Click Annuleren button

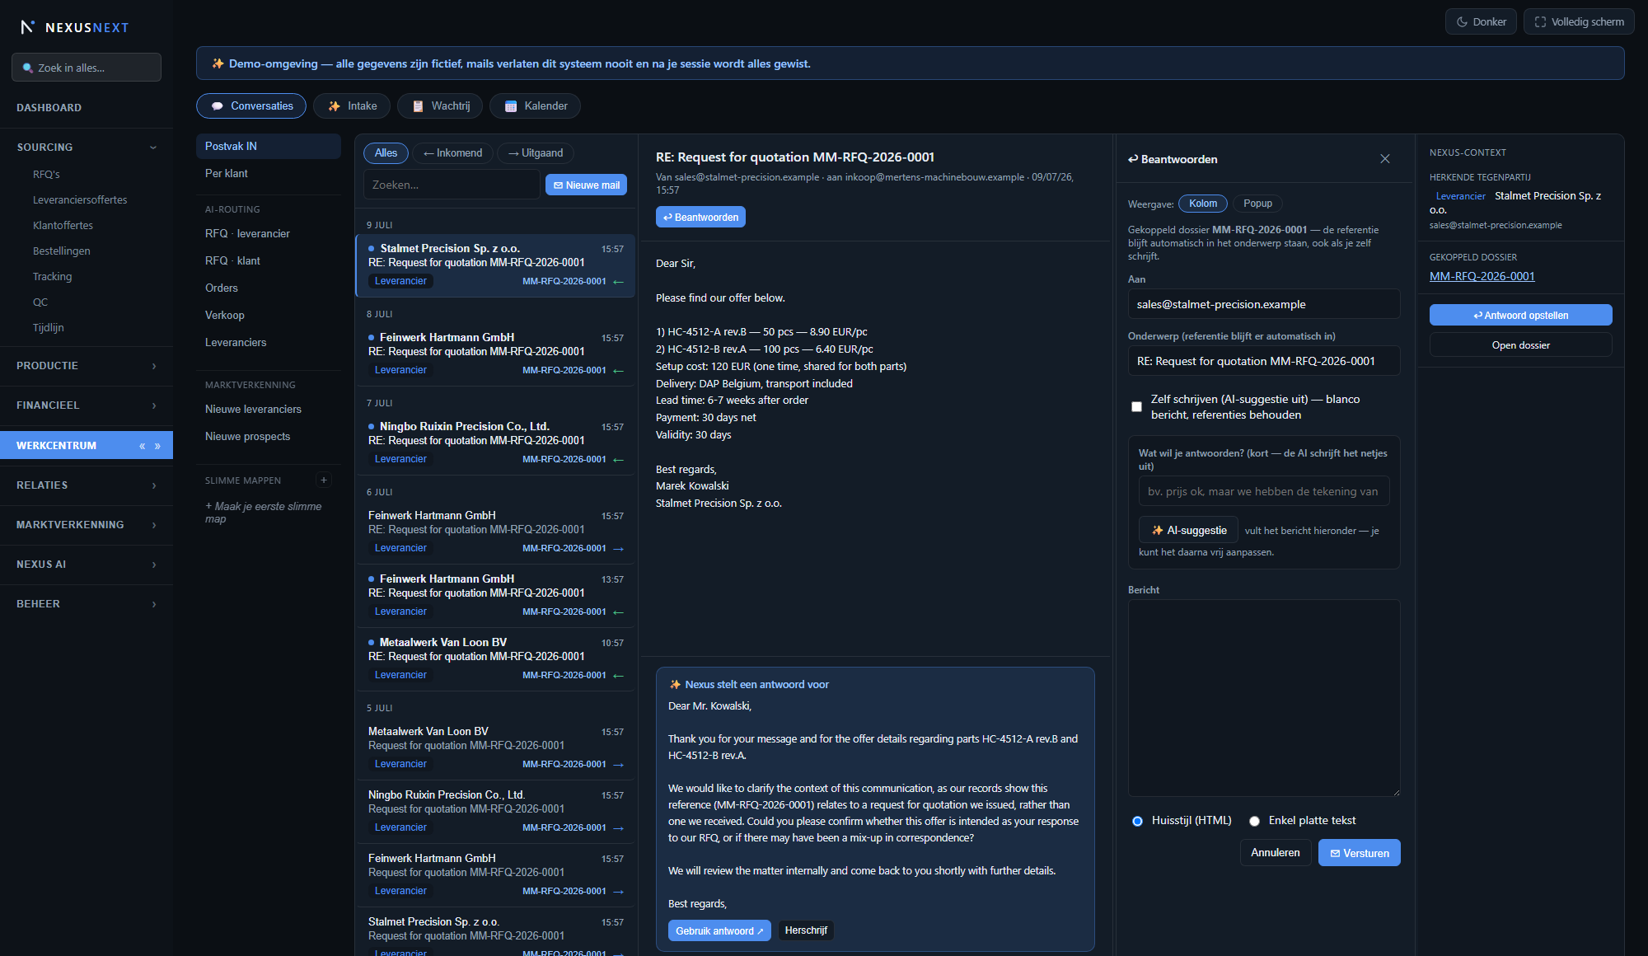coord(1276,853)
